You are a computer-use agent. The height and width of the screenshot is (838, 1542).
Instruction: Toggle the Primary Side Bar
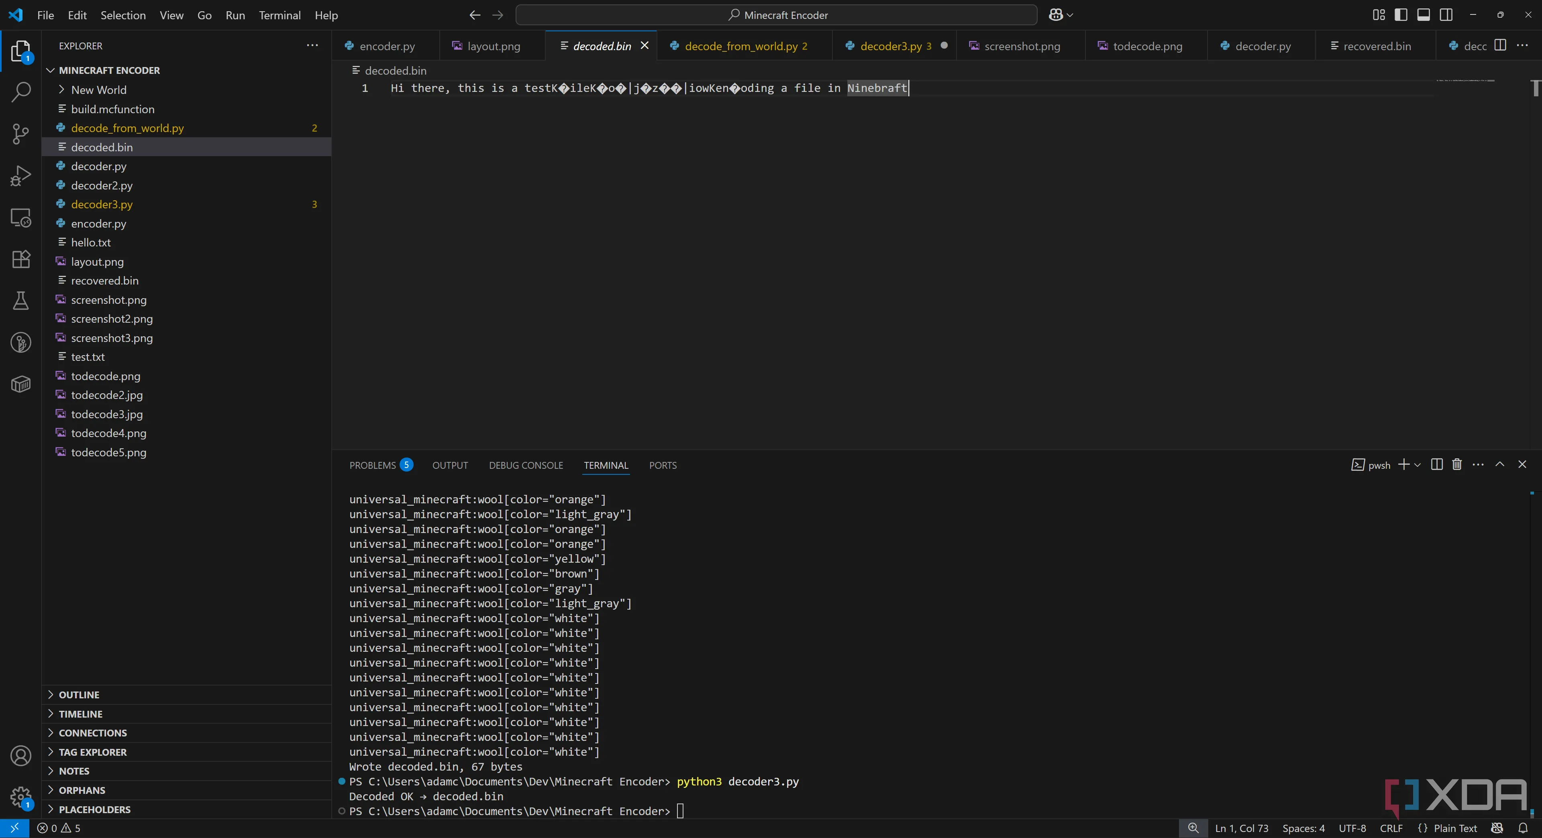(x=1401, y=15)
